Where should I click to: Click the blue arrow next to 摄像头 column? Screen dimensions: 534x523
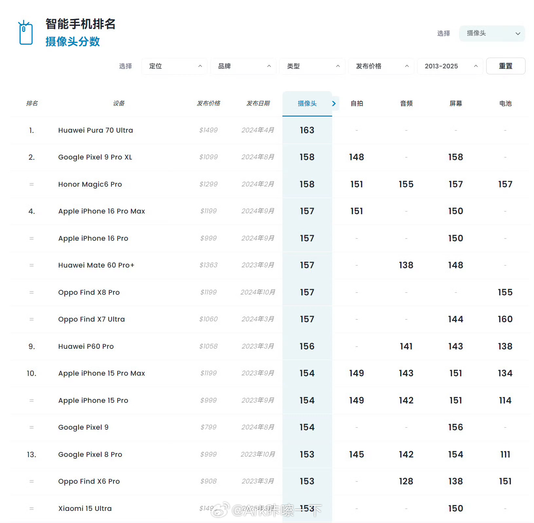334,103
